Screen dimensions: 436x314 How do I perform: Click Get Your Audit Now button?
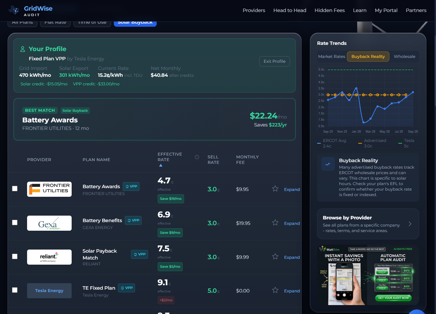(x=393, y=298)
